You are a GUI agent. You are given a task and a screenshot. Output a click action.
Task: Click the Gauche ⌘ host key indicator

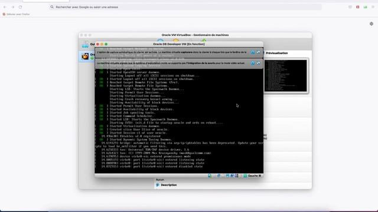(255, 176)
